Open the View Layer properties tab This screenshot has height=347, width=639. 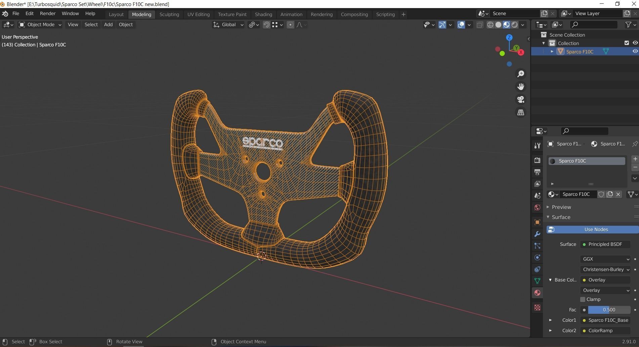coord(537,184)
